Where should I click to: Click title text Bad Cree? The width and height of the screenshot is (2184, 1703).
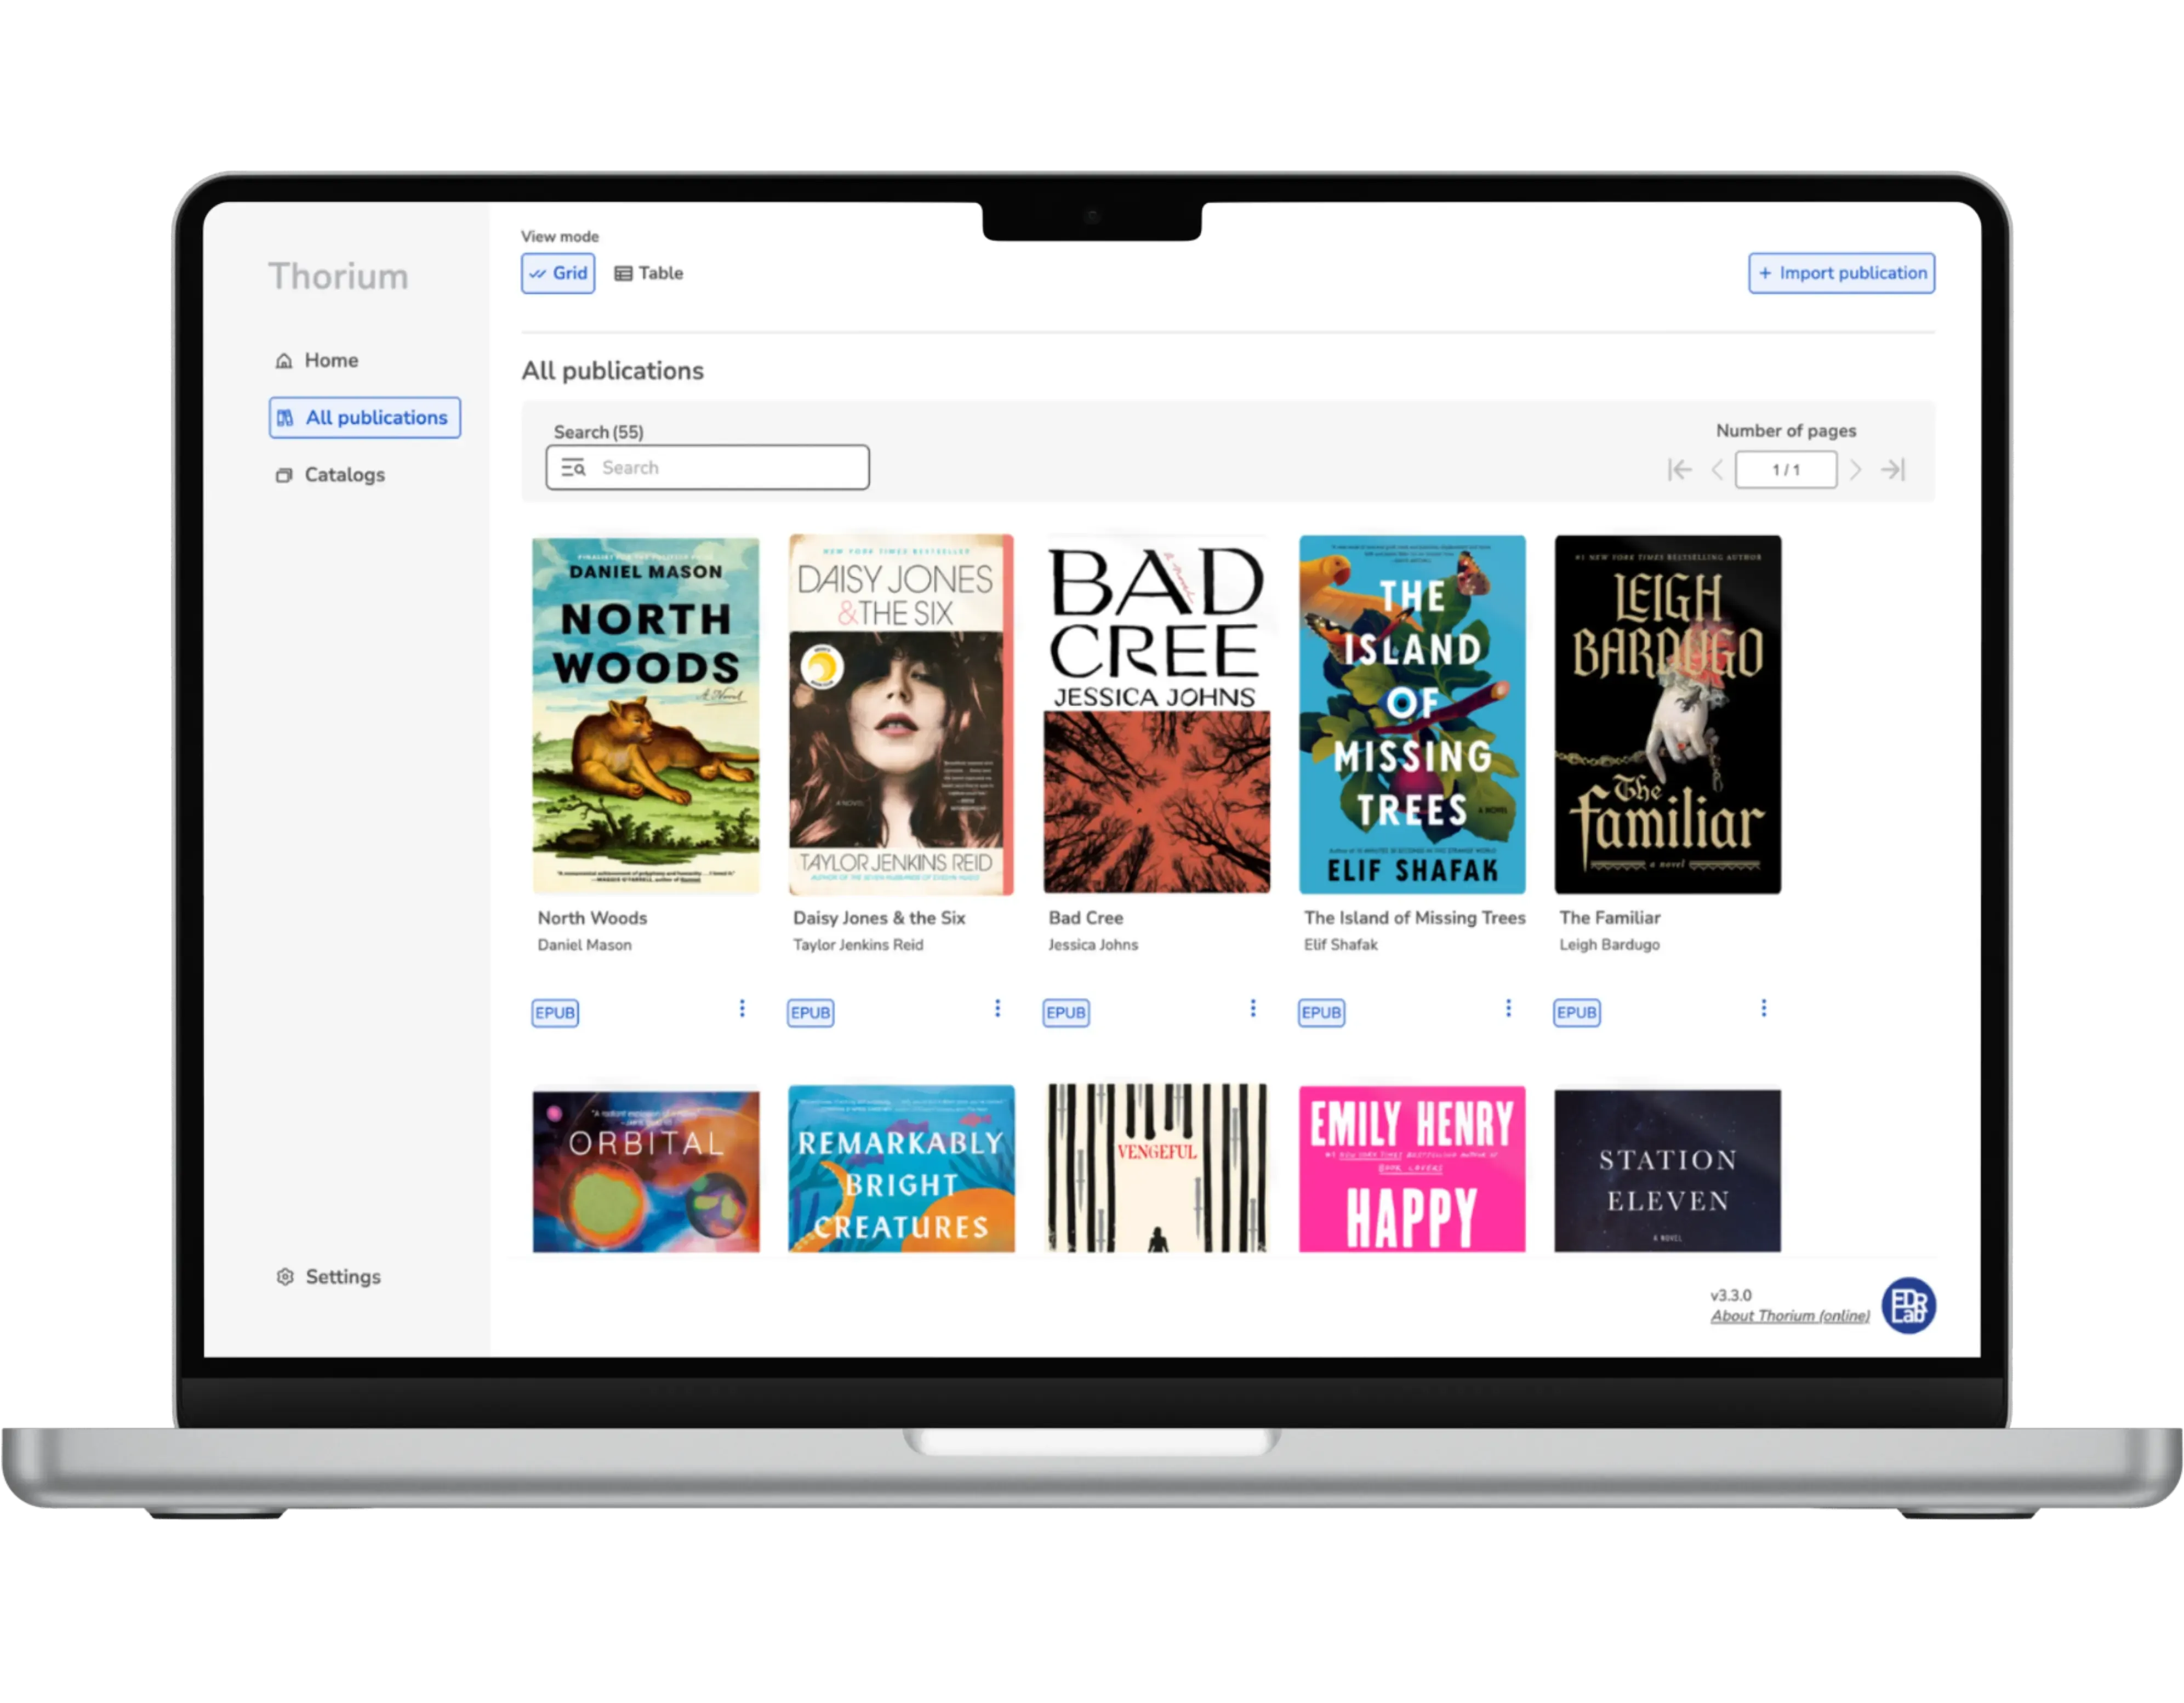pos(1085,917)
